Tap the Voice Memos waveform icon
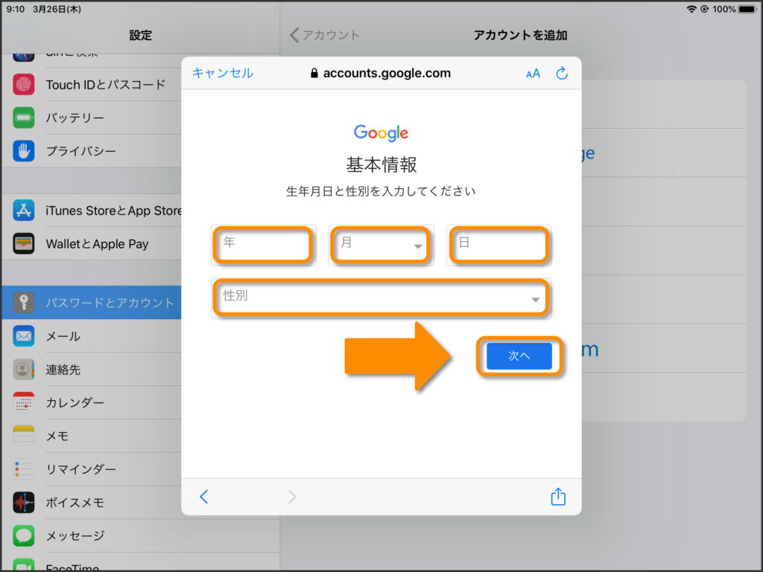The image size is (763, 572). (24, 502)
